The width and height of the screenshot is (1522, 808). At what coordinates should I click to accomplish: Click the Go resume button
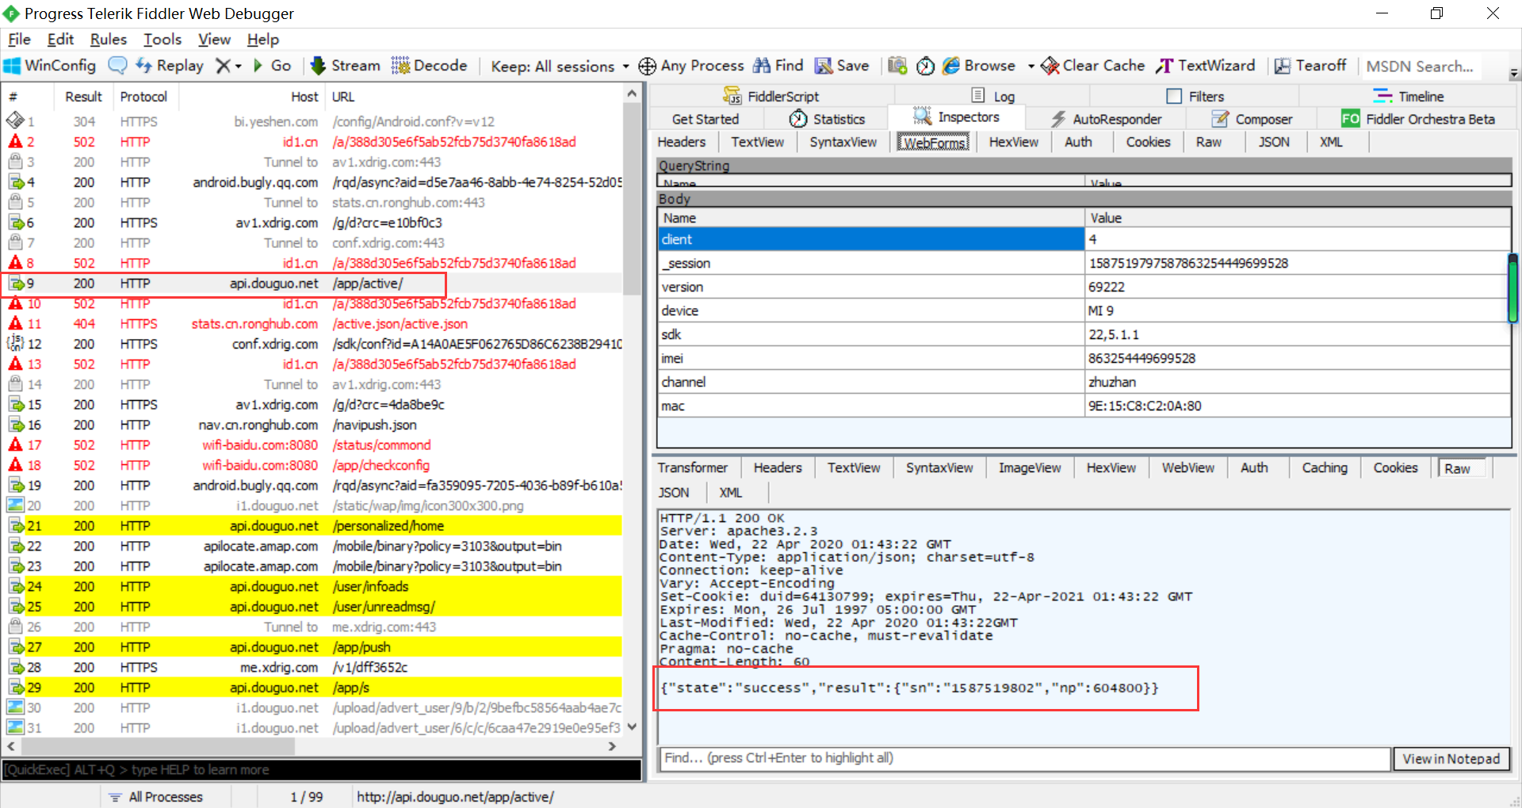[x=272, y=66]
